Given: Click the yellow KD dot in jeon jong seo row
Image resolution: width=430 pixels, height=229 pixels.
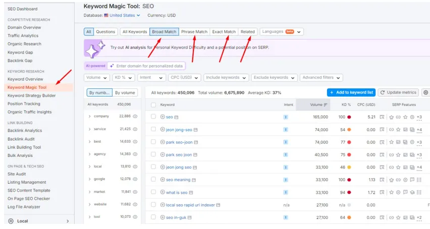Looking at the screenshot, I should [x=349, y=167].
